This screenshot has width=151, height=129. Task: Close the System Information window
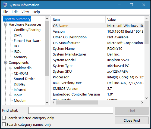144,5
